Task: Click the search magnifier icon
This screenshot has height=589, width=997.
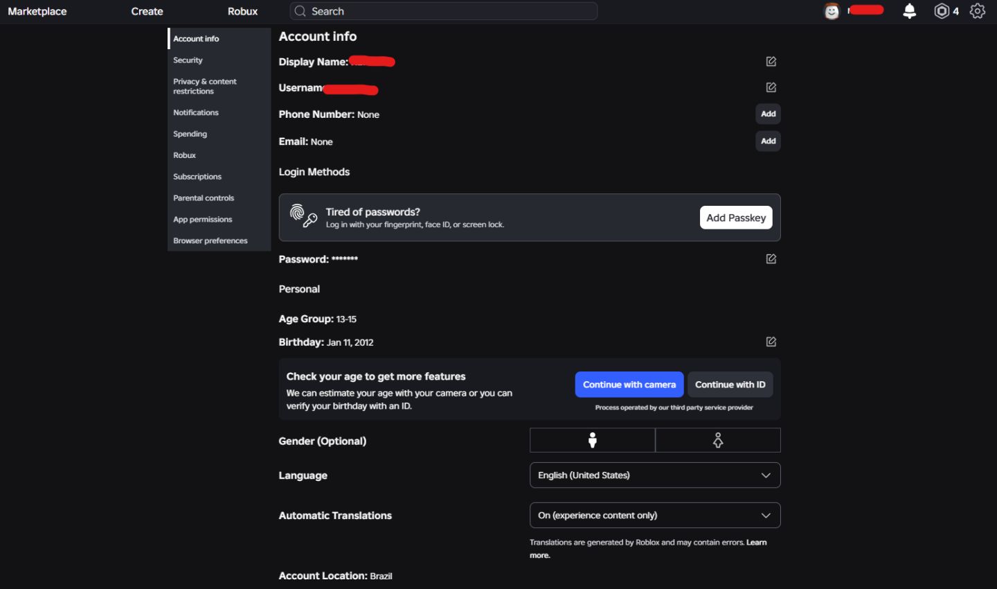Action: pos(300,11)
